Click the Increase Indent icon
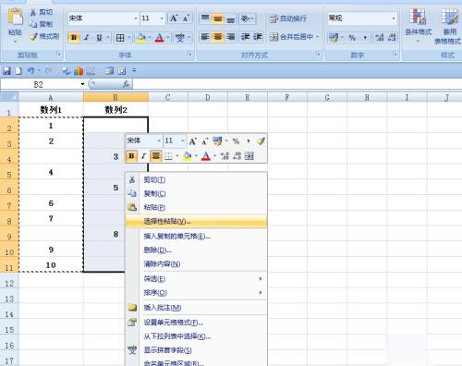This screenshot has width=462, height=366. tap(258, 37)
